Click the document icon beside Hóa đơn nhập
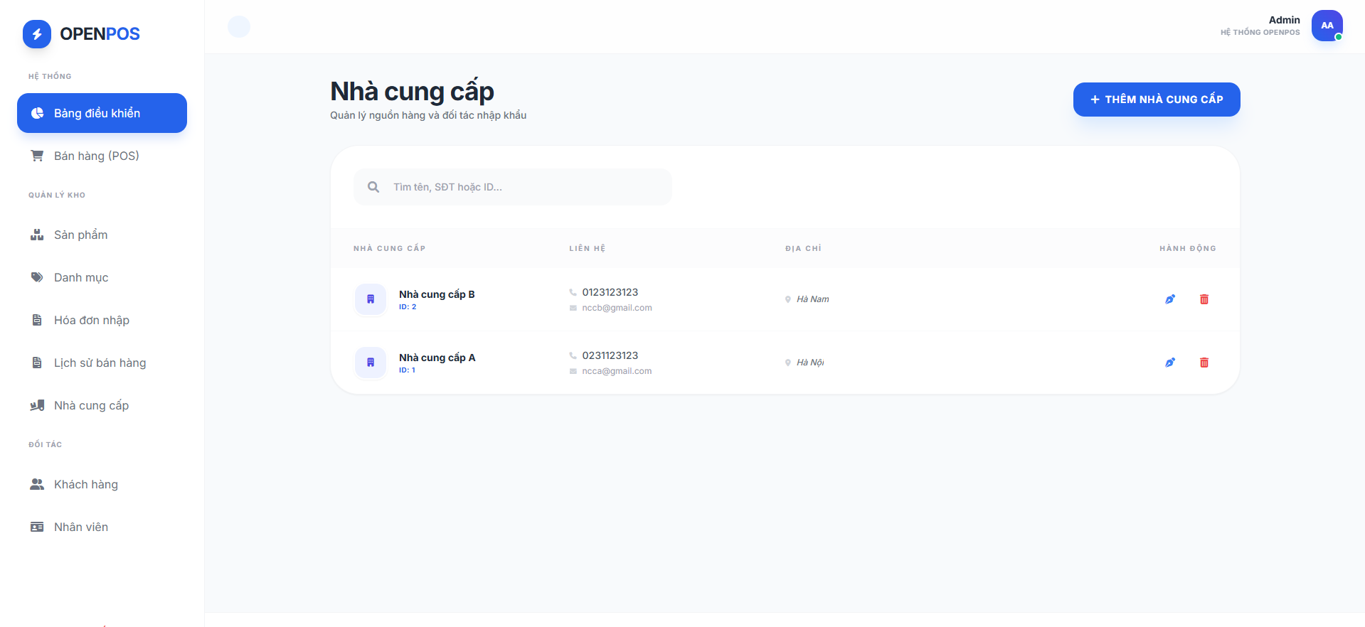This screenshot has height=627, width=1365. coord(37,320)
